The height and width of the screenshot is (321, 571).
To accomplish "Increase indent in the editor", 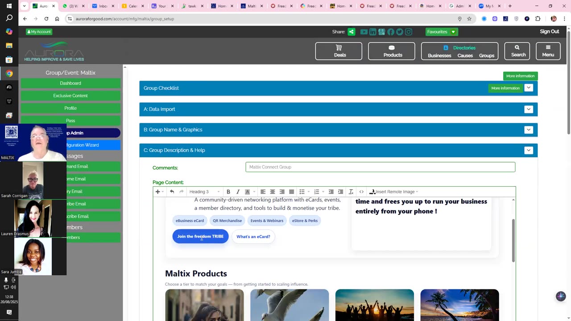I will [340, 192].
